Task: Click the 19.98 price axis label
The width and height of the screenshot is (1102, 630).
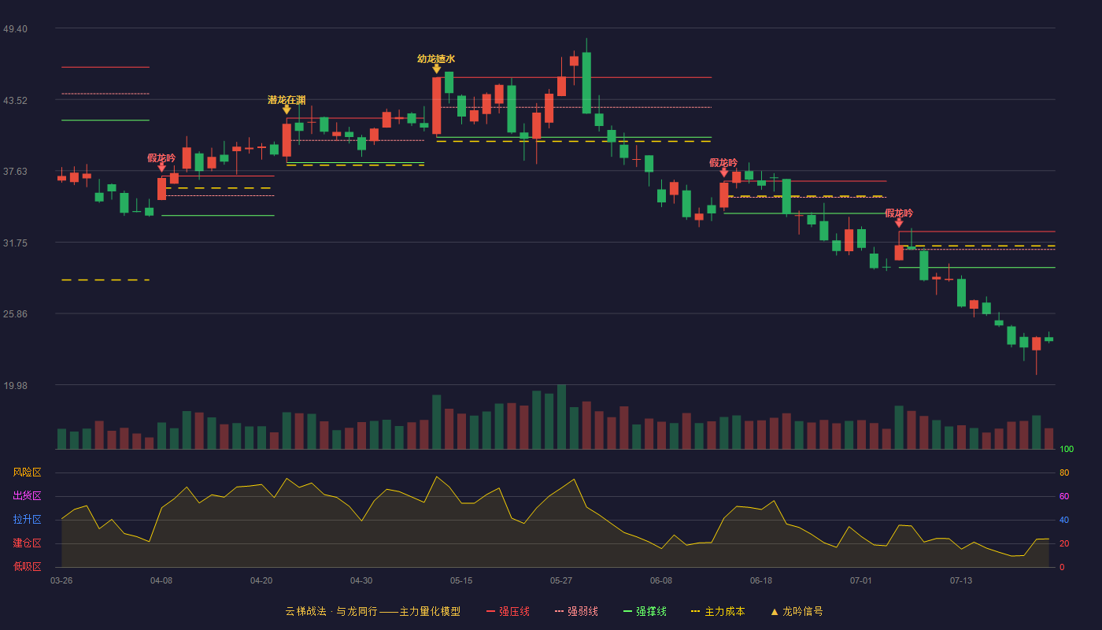Action: 15,386
